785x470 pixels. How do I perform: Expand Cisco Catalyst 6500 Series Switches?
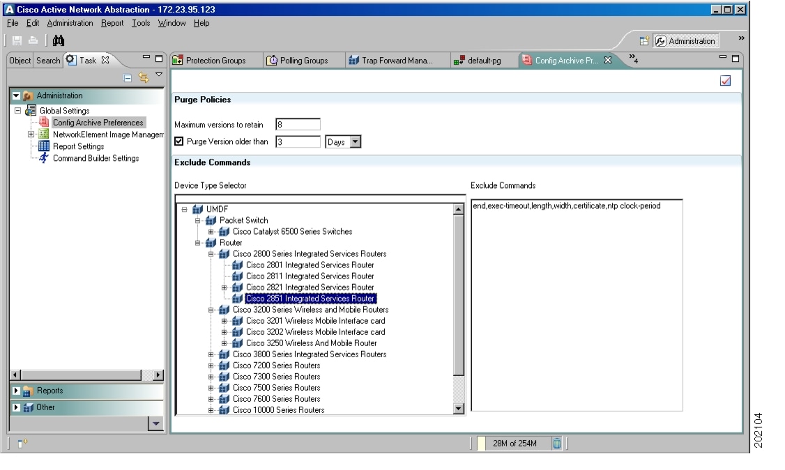pyautogui.click(x=211, y=231)
